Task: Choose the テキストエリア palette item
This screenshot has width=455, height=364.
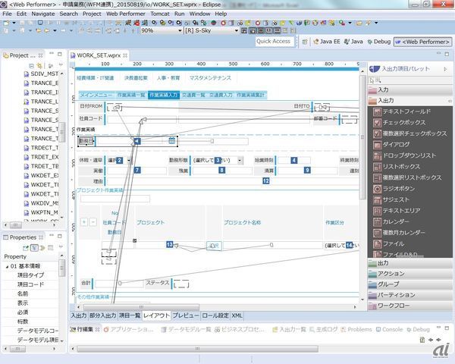Action: (404, 211)
